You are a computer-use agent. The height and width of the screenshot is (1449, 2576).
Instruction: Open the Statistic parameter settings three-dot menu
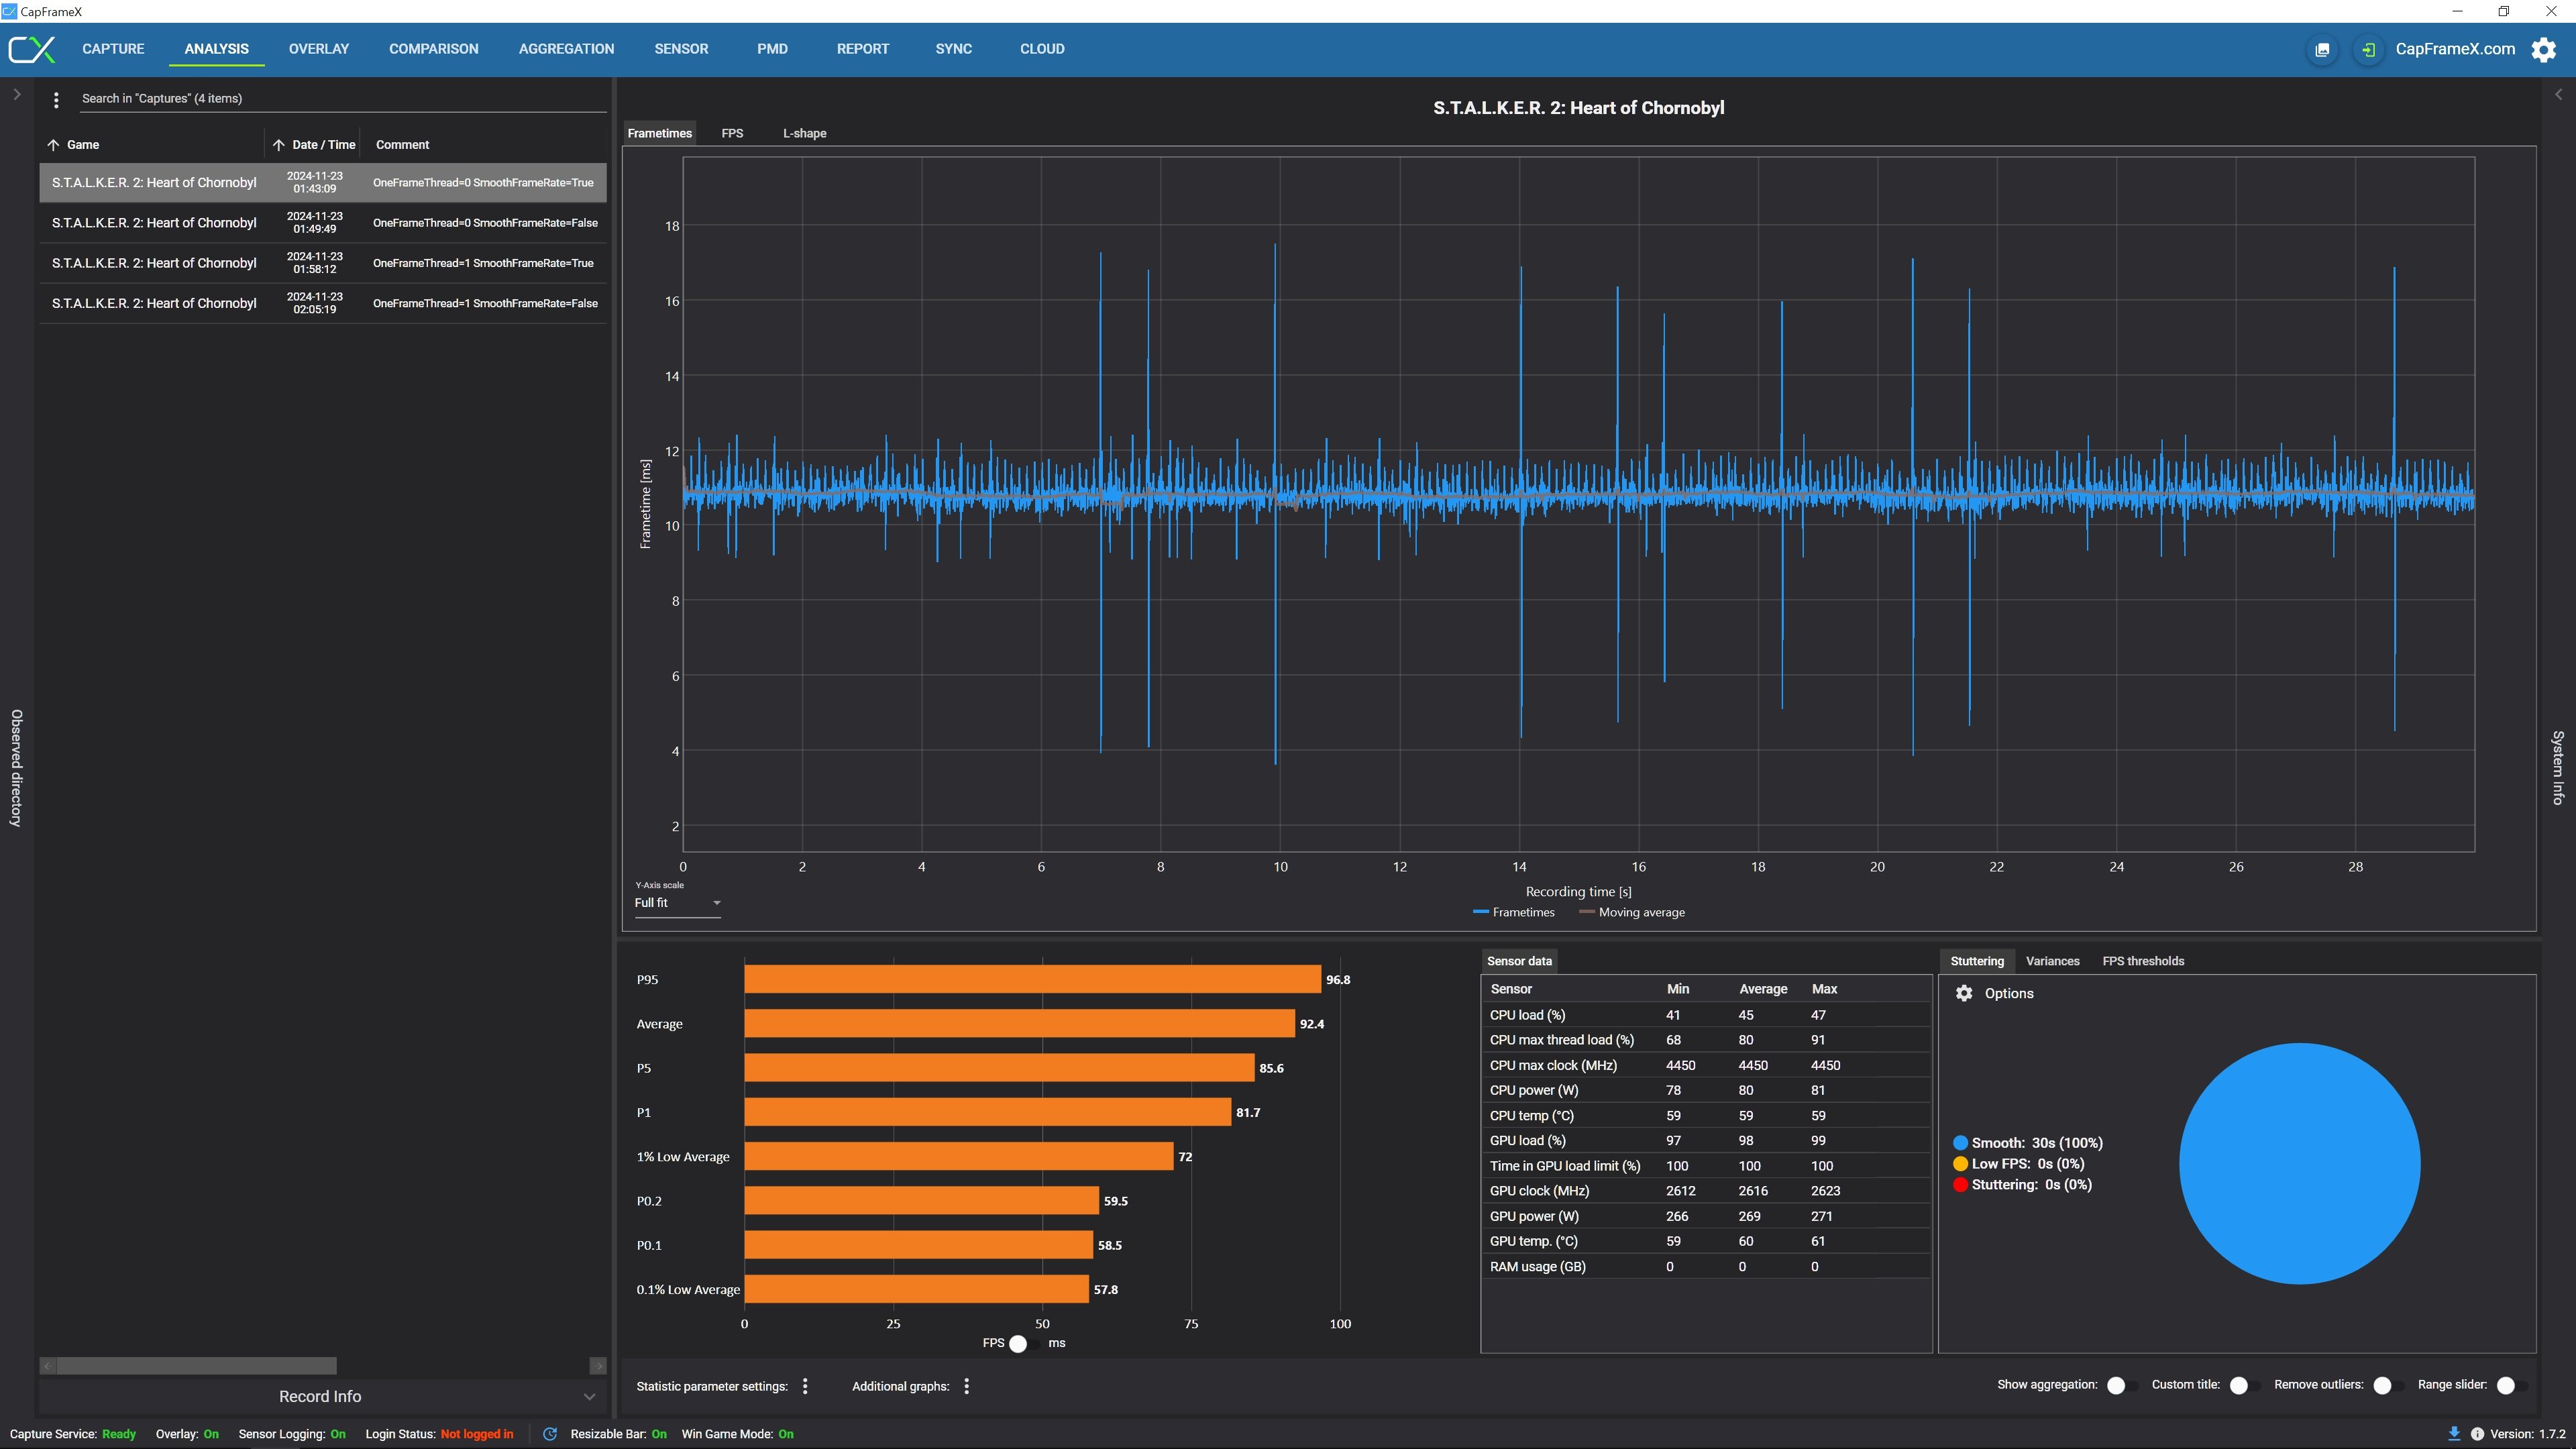[x=805, y=1386]
